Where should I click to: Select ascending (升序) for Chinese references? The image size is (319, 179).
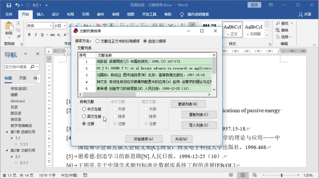pos(115,109)
